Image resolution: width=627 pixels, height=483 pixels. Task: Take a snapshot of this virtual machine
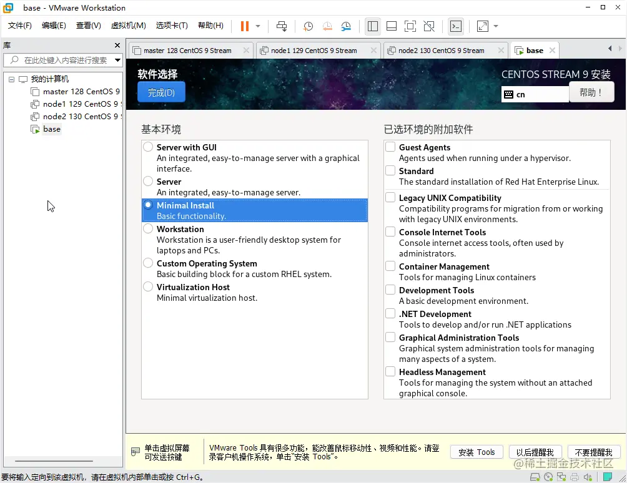click(308, 26)
